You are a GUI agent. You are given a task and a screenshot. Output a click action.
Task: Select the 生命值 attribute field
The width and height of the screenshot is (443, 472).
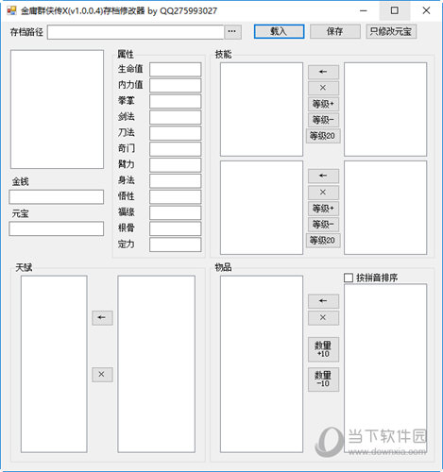[176, 70]
